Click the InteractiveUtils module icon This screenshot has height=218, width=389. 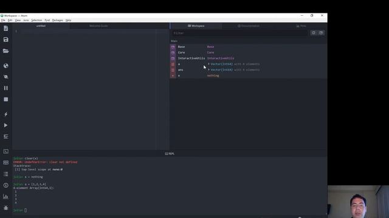click(x=173, y=58)
